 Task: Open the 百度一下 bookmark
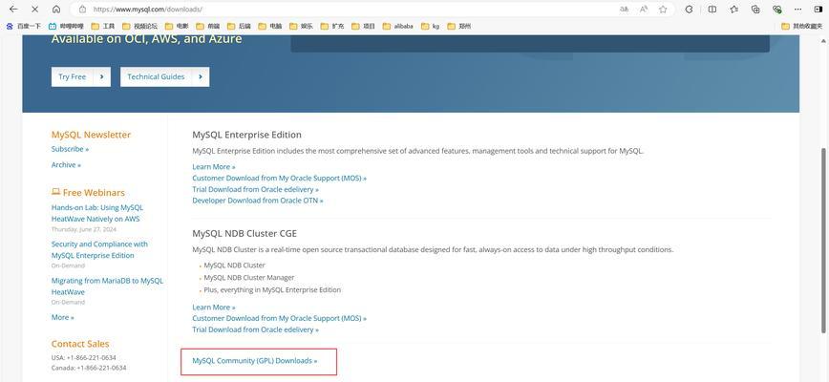(23, 26)
